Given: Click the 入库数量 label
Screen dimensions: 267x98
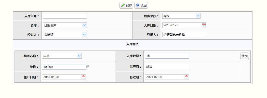Looking at the screenshot, I should pos(134,56).
